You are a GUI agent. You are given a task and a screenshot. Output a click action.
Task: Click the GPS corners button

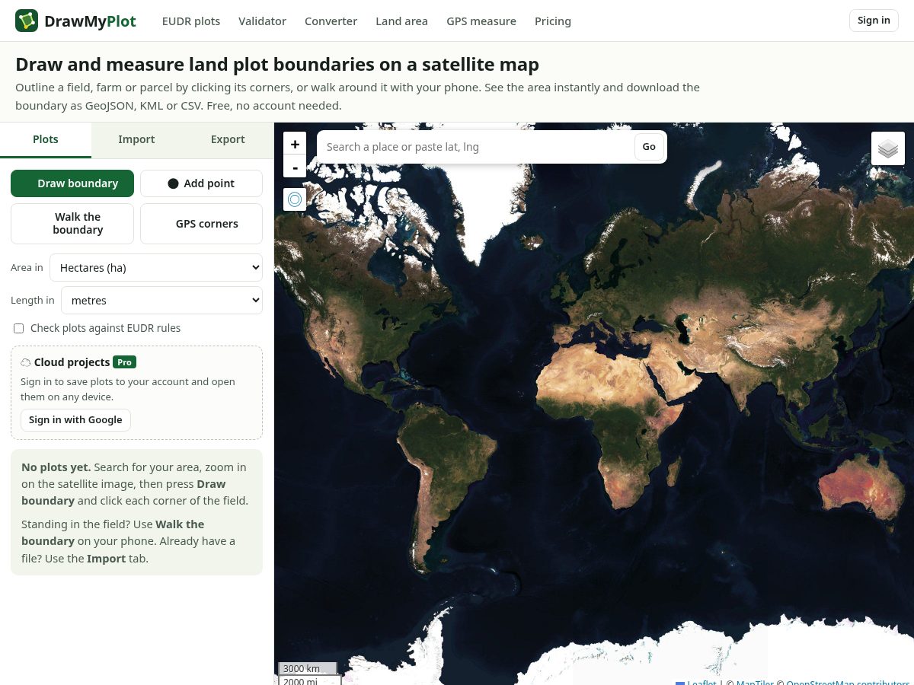(201, 224)
